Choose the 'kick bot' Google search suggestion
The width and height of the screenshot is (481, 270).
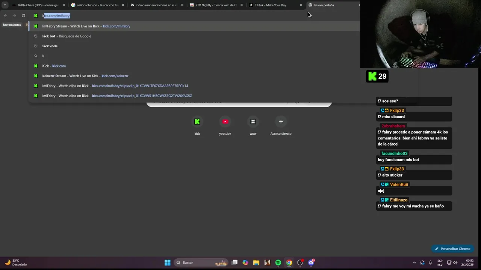(194, 36)
